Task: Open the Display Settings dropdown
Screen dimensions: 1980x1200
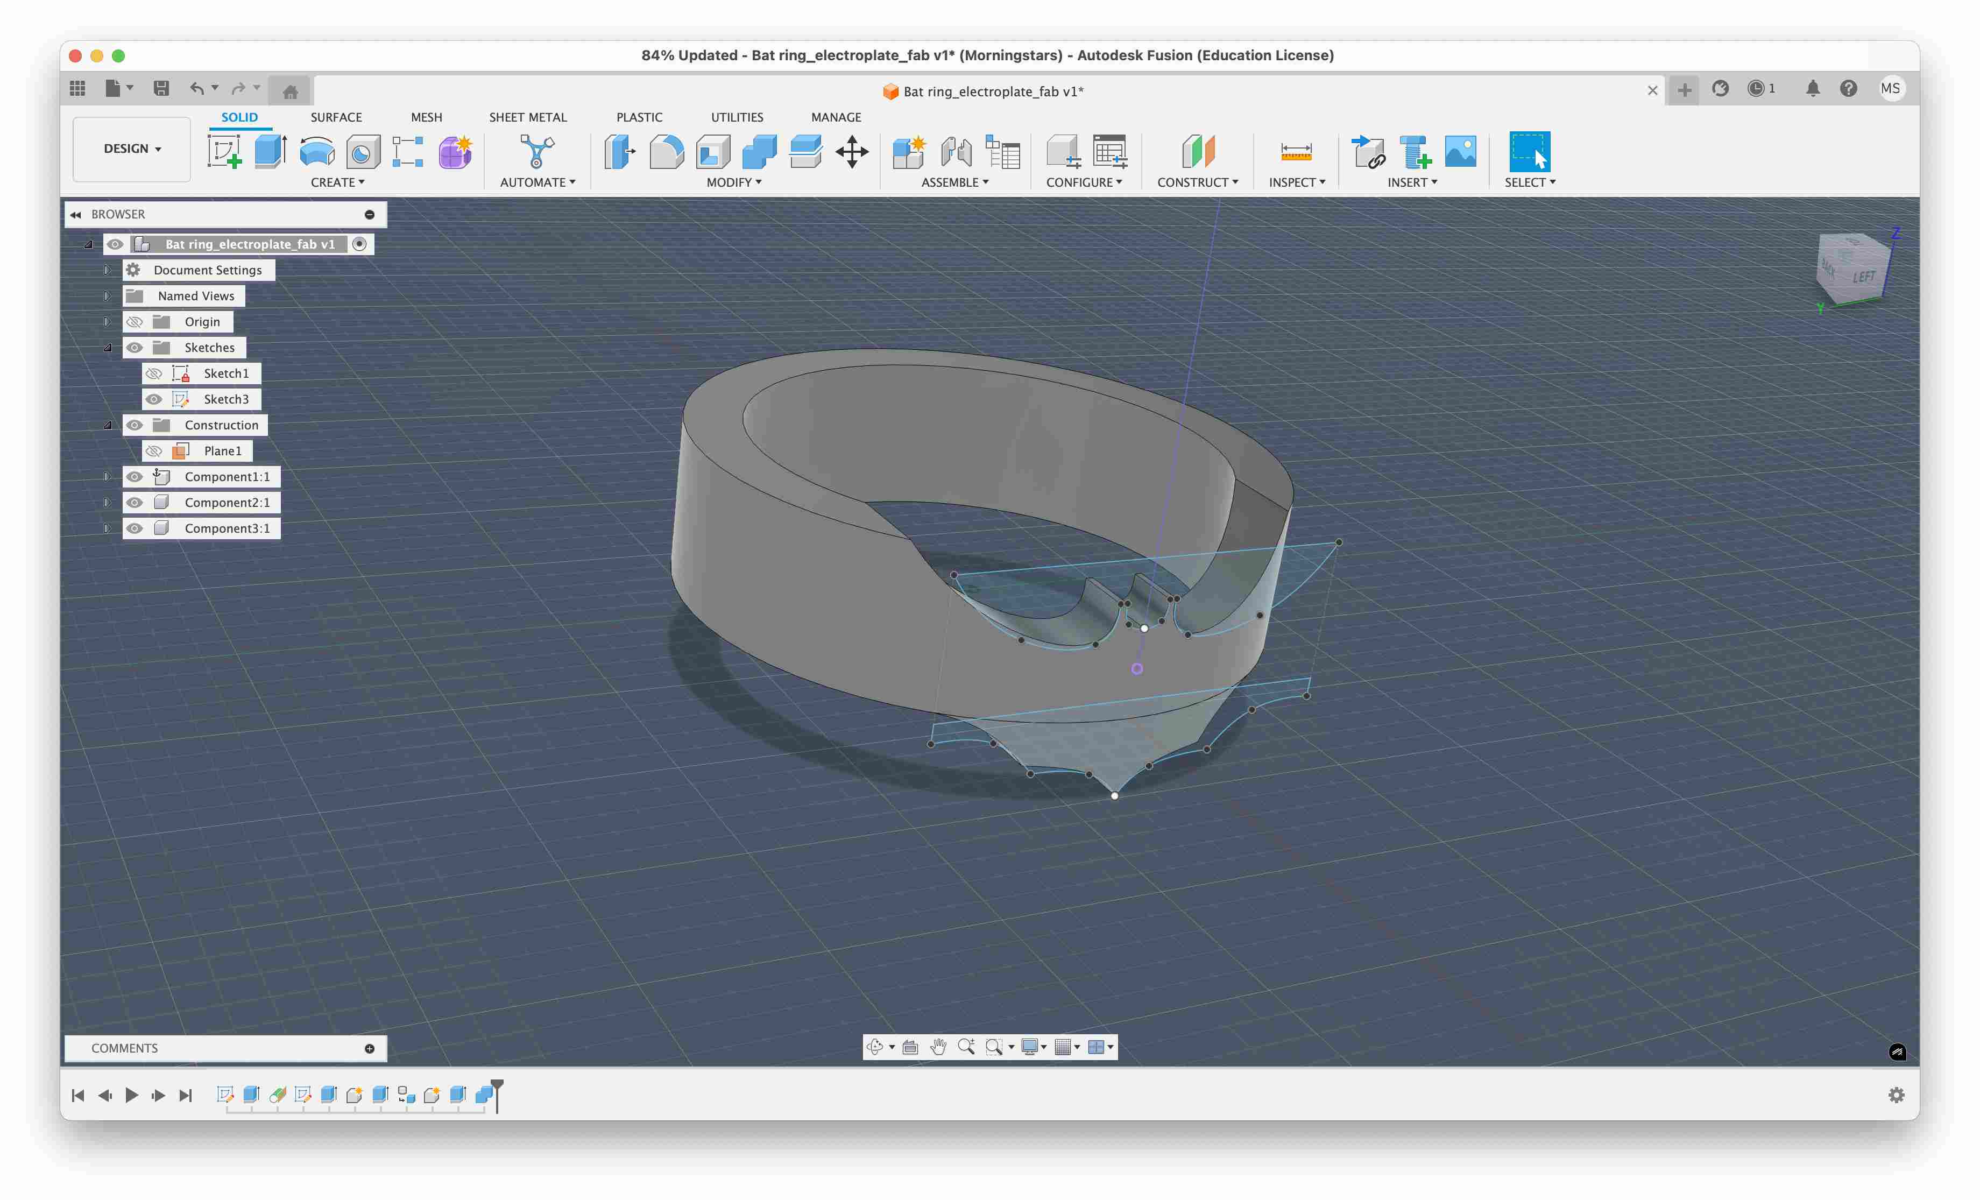Action: 1034,1047
